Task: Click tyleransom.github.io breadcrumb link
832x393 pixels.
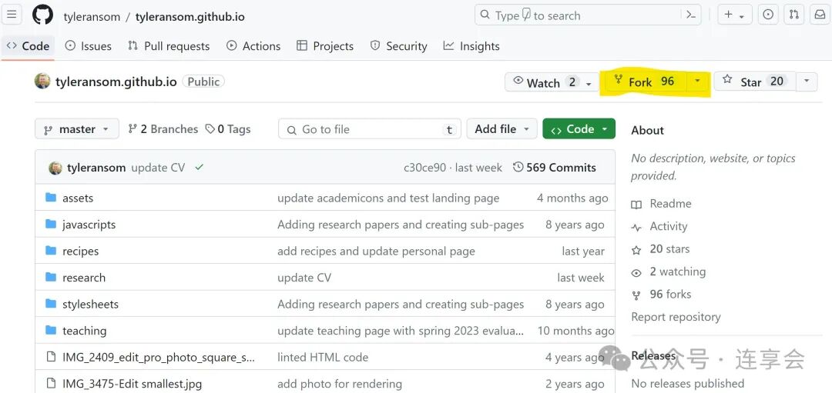Action: pos(190,16)
